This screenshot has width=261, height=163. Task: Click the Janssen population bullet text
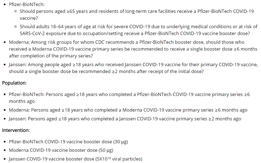(x=125, y=119)
